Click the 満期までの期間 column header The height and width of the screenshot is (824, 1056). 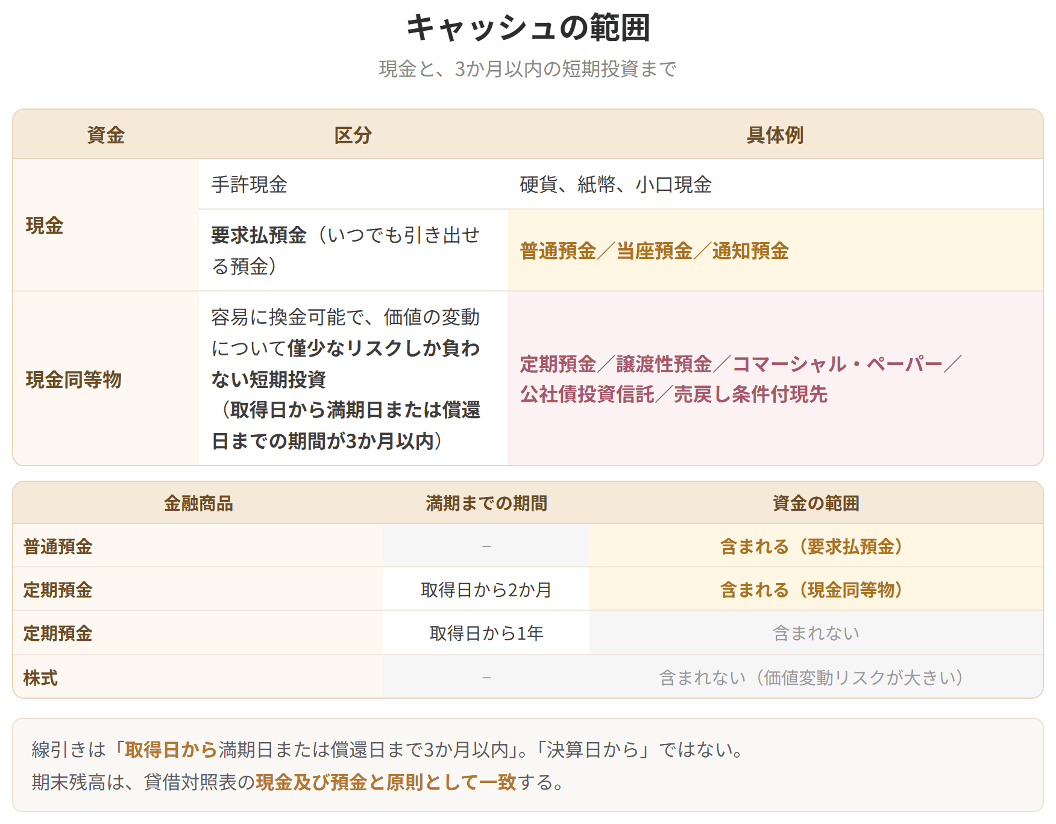(x=486, y=503)
